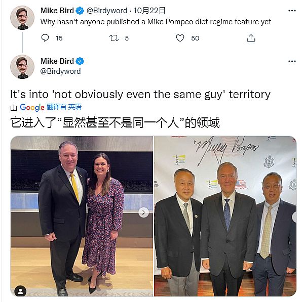Open the left photo with the floral dress
303x302 pixels.
(82, 216)
